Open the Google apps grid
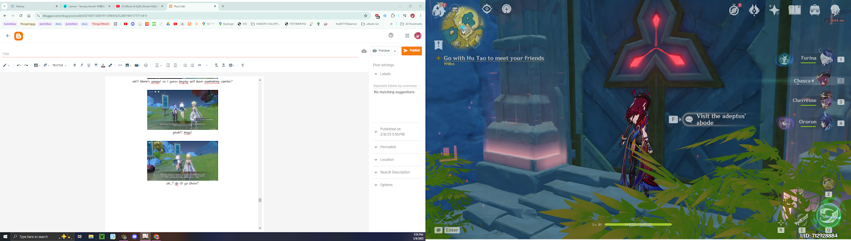Image resolution: width=851 pixels, height=241 pixels. (407, 36)
